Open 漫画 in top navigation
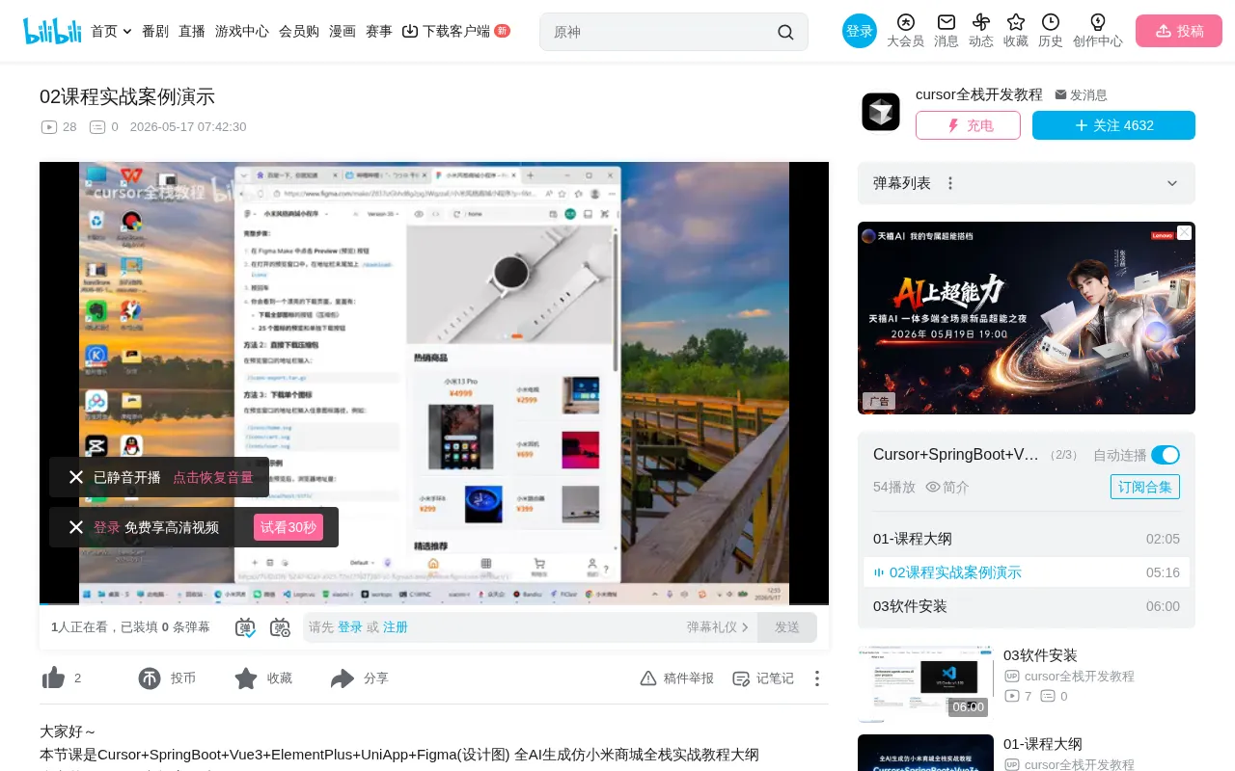Image resolution: width=1235 pixels, height=771 pixels. [x=343, y=31]
